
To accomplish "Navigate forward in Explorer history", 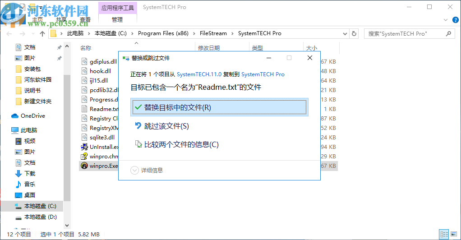I will 23,34.
